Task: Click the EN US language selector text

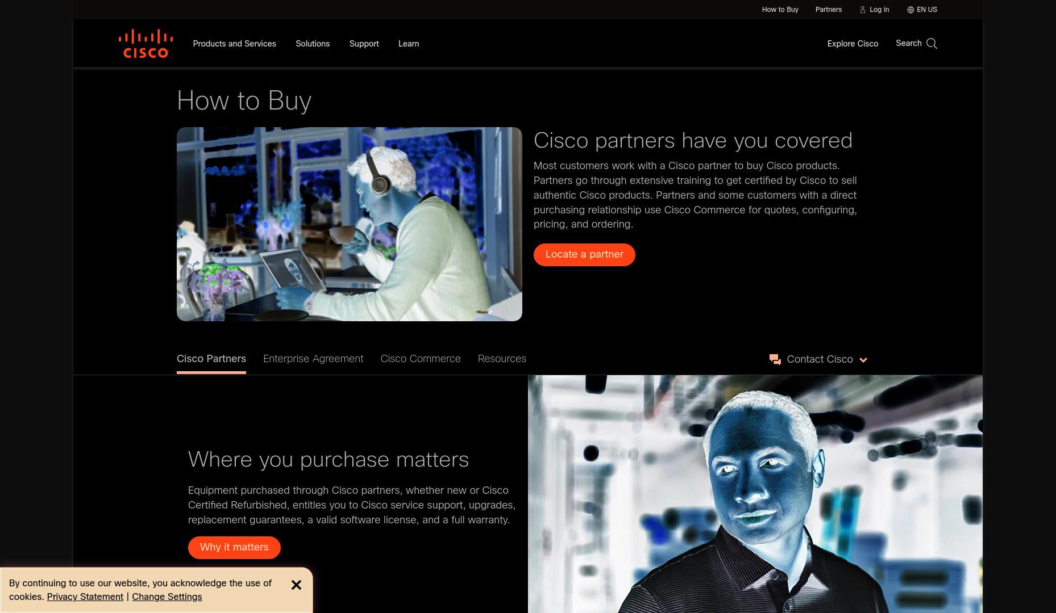Action: point(927,10)
